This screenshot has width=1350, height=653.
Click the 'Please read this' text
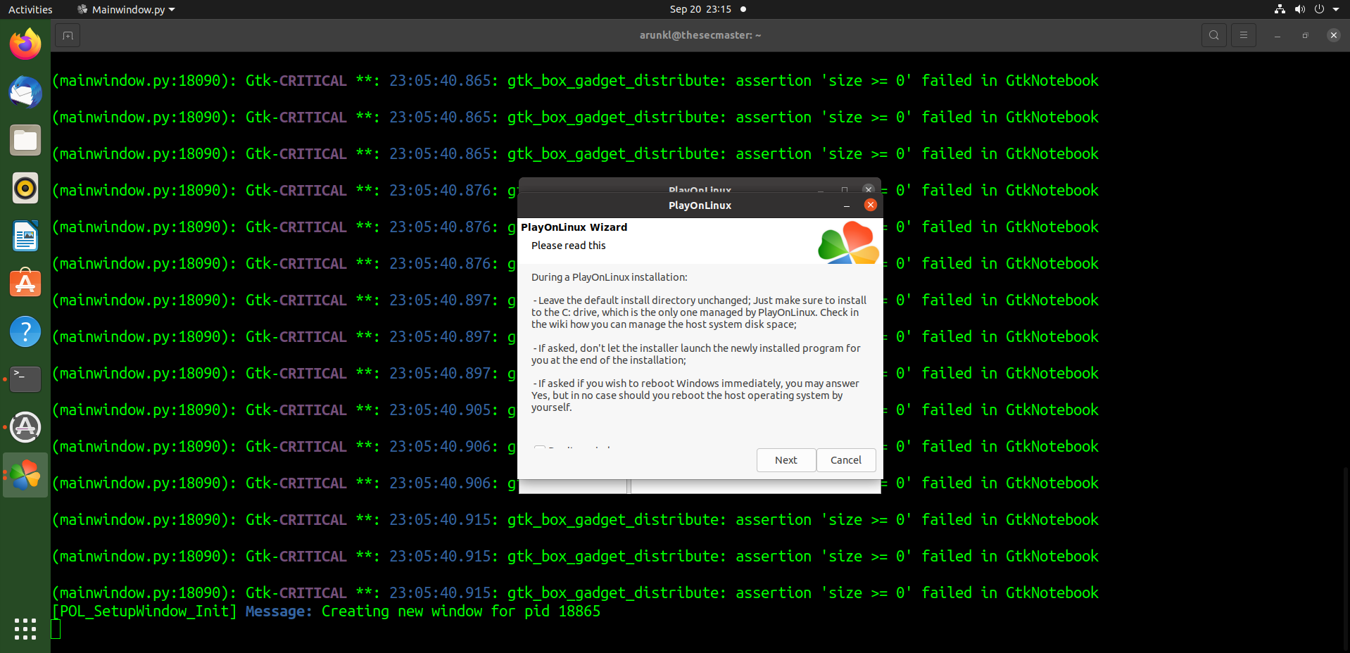568,246
